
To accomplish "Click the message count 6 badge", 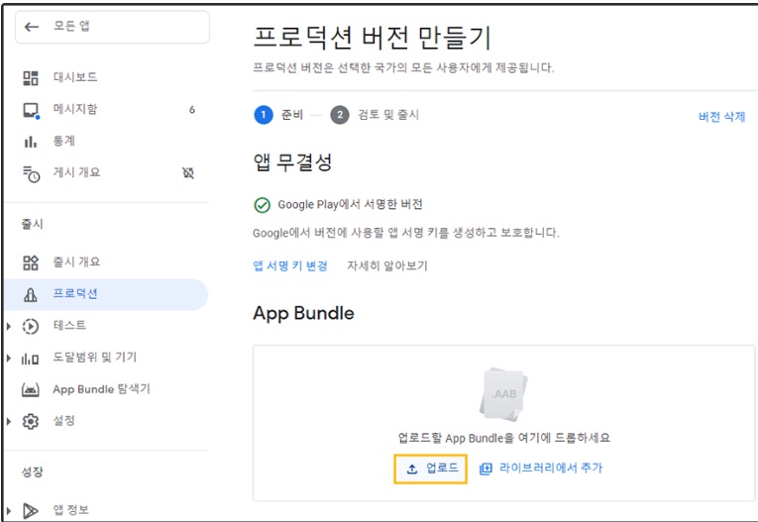I will click(x=192, y=110).
